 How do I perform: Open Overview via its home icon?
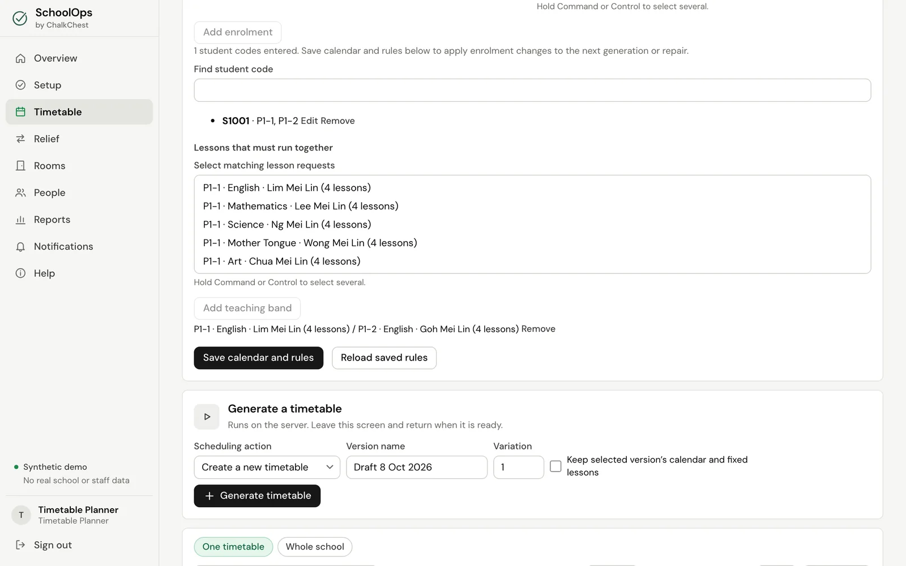(x=20, y=58)
